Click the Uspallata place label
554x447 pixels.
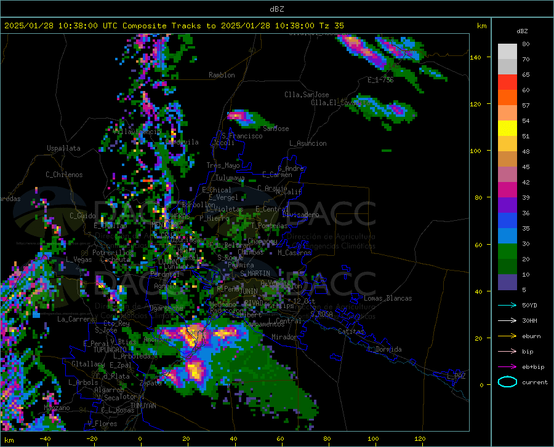(x=63, y=148)
